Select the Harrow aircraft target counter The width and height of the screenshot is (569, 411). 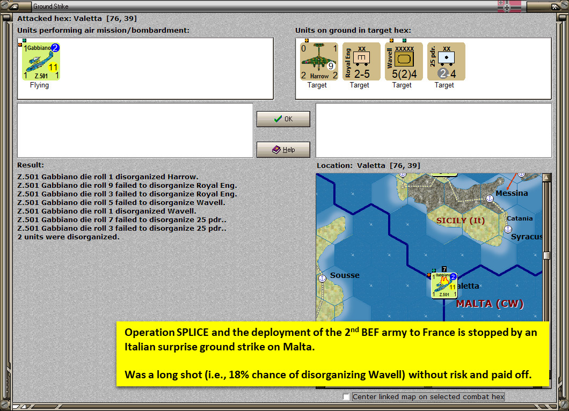(319, 61)
